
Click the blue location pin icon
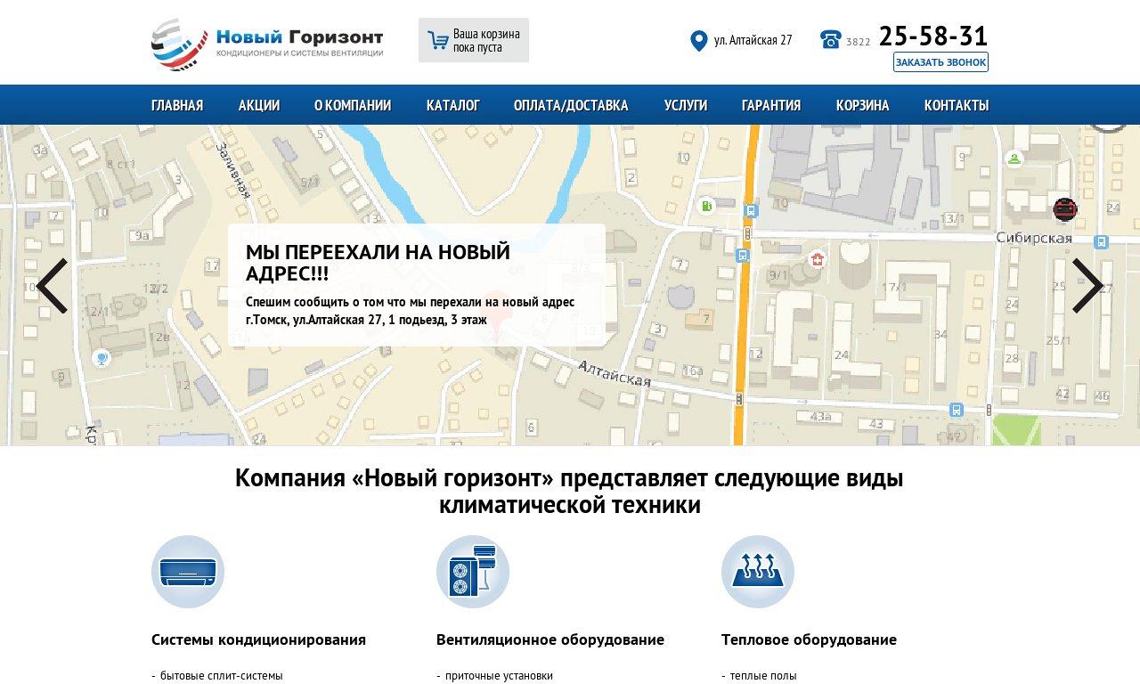698,41
